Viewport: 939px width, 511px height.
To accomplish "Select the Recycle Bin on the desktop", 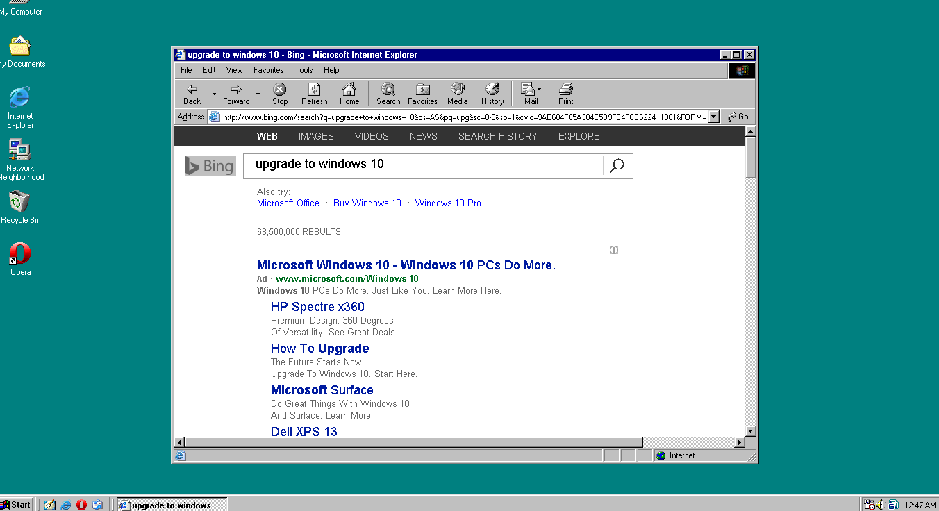I will [19, 208].
